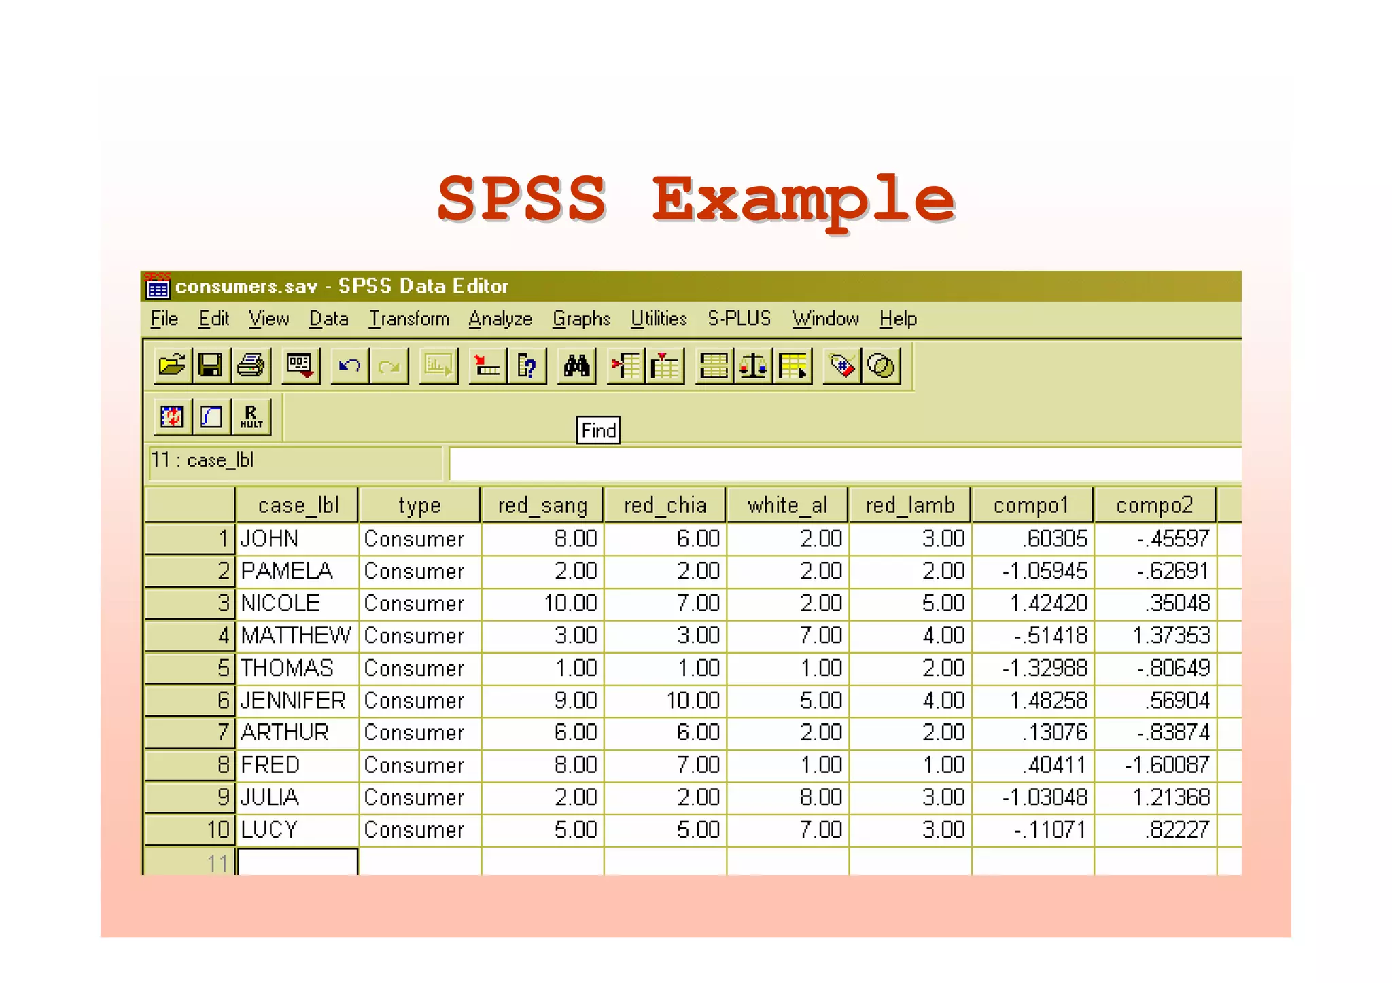Image resolution: width=1392 pixels, height=983 pixels.
Task: Click the Go to Case icon
Action: [x=487, y=366]
